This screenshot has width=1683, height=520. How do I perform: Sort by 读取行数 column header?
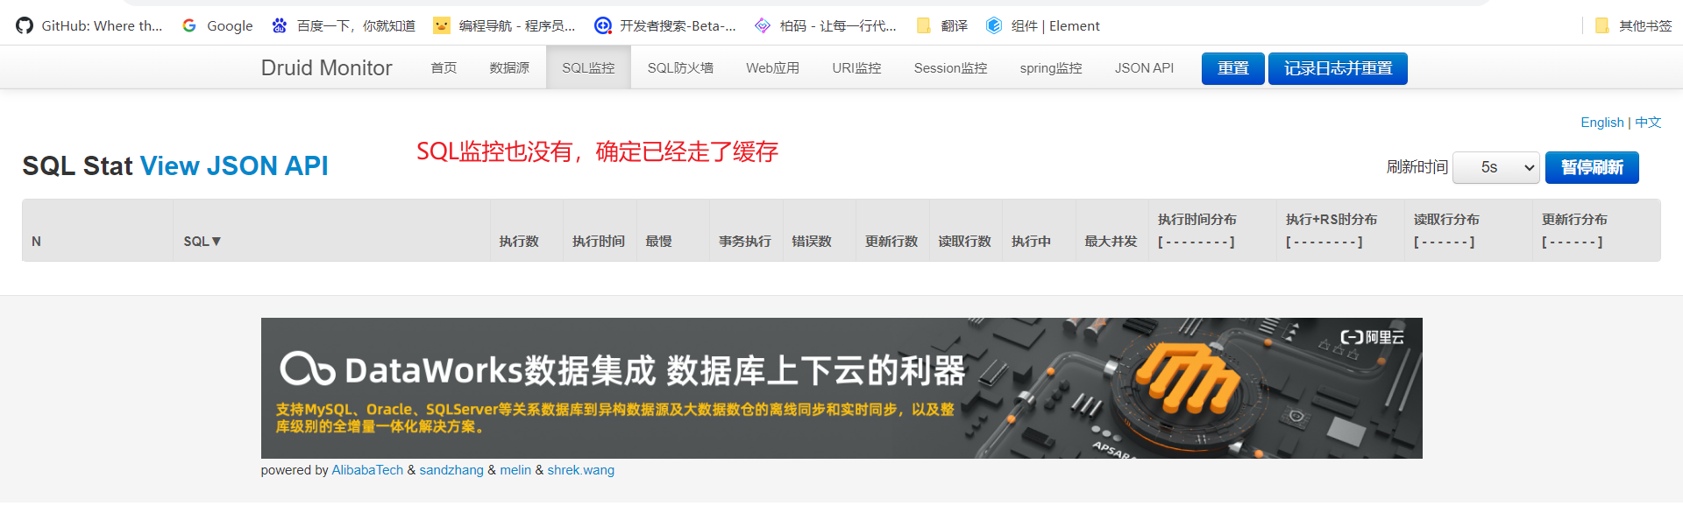965,230
